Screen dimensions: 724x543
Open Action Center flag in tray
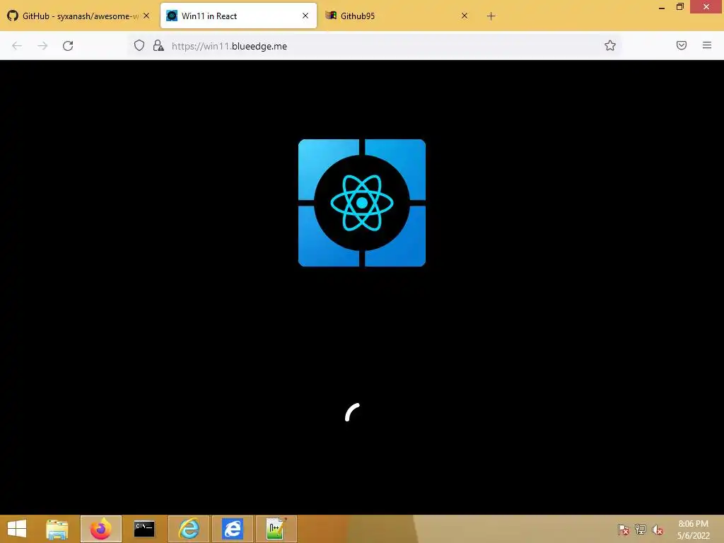pyautogui.click(x=624, y=530)
